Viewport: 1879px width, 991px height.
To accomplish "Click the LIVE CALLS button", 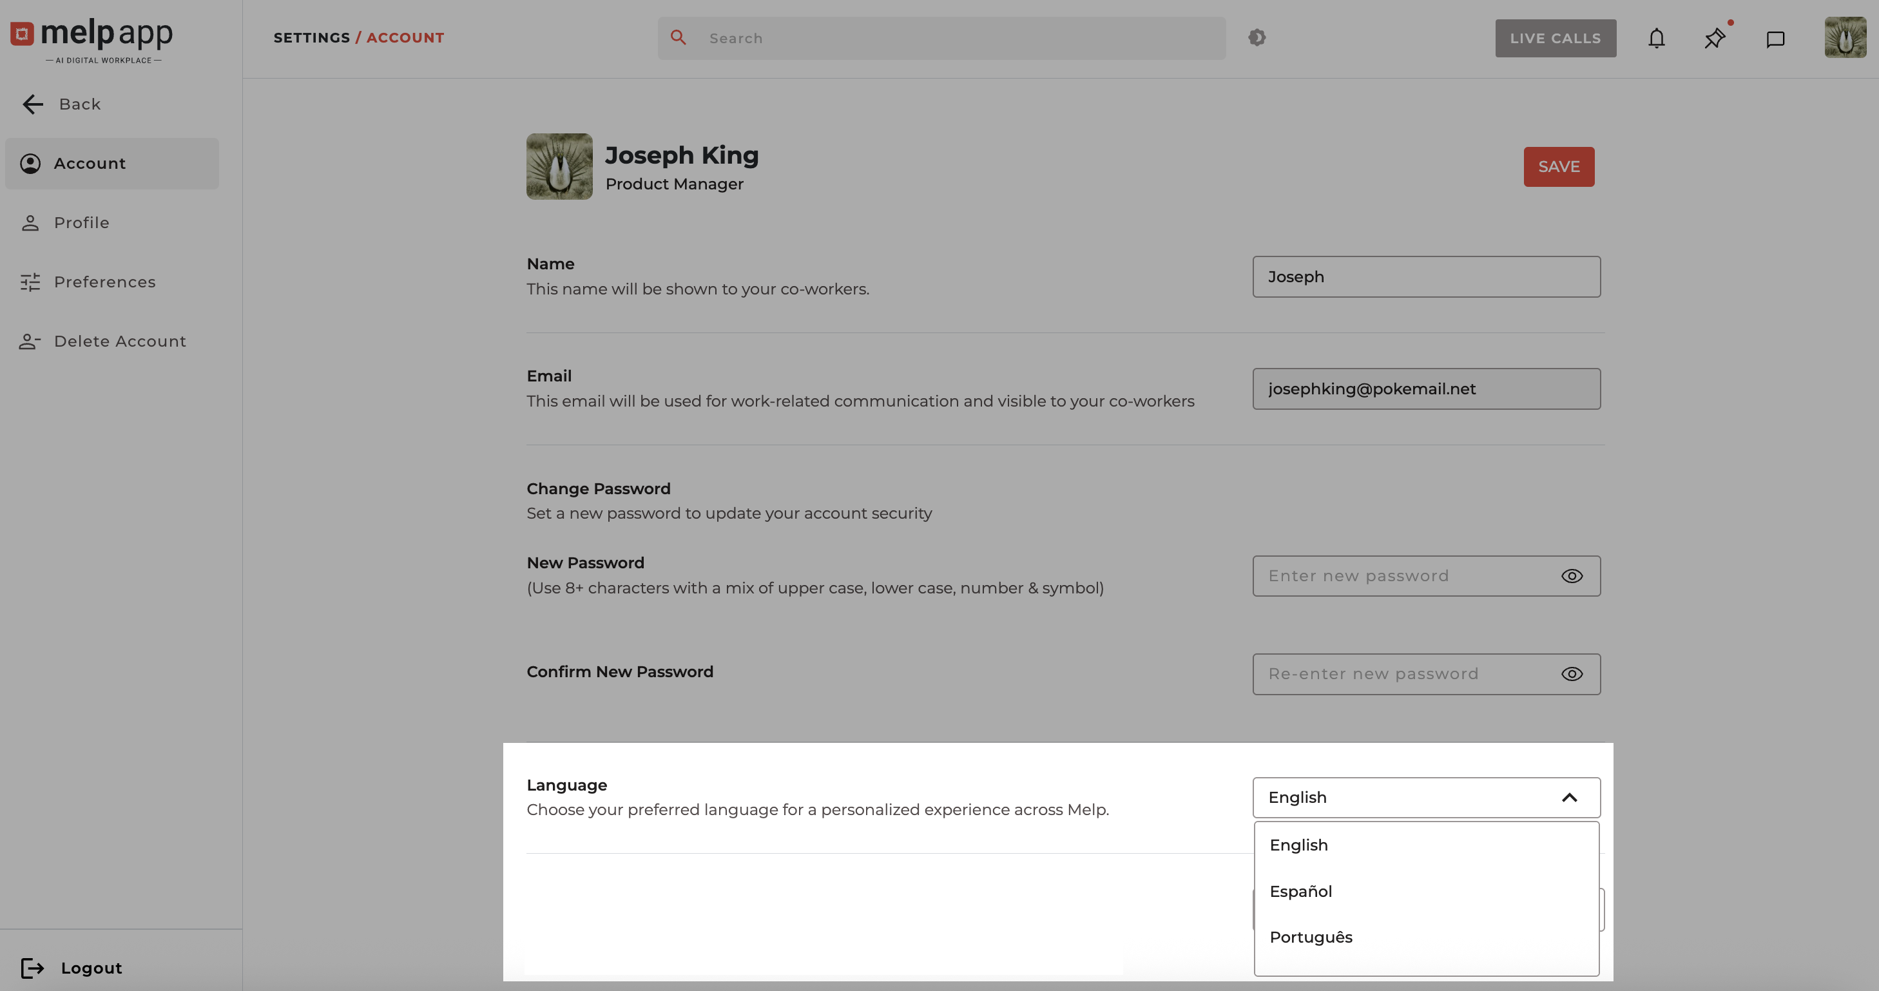I will click(1554, 39).
